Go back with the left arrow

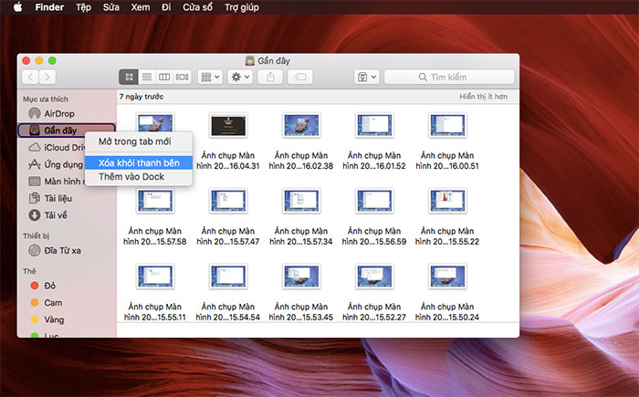[30, 77]
